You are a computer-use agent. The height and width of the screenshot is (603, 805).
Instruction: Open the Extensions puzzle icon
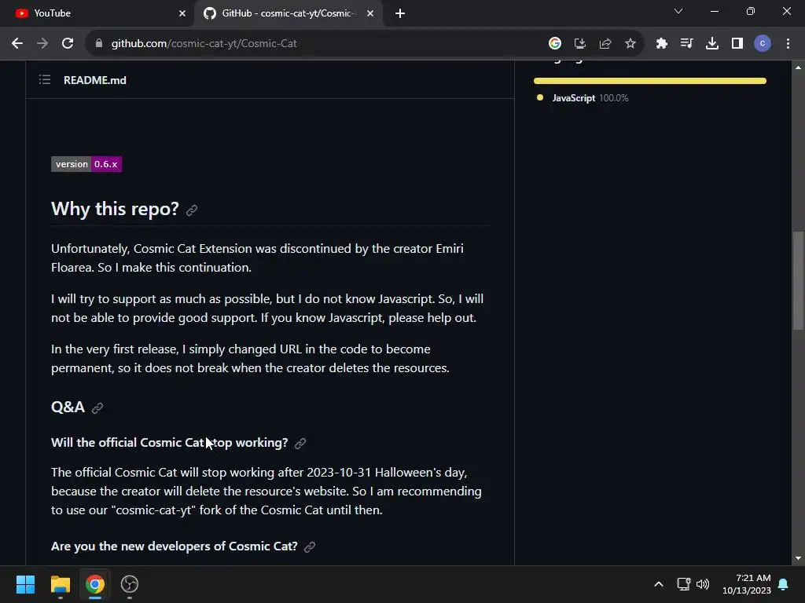pos(661,44)
